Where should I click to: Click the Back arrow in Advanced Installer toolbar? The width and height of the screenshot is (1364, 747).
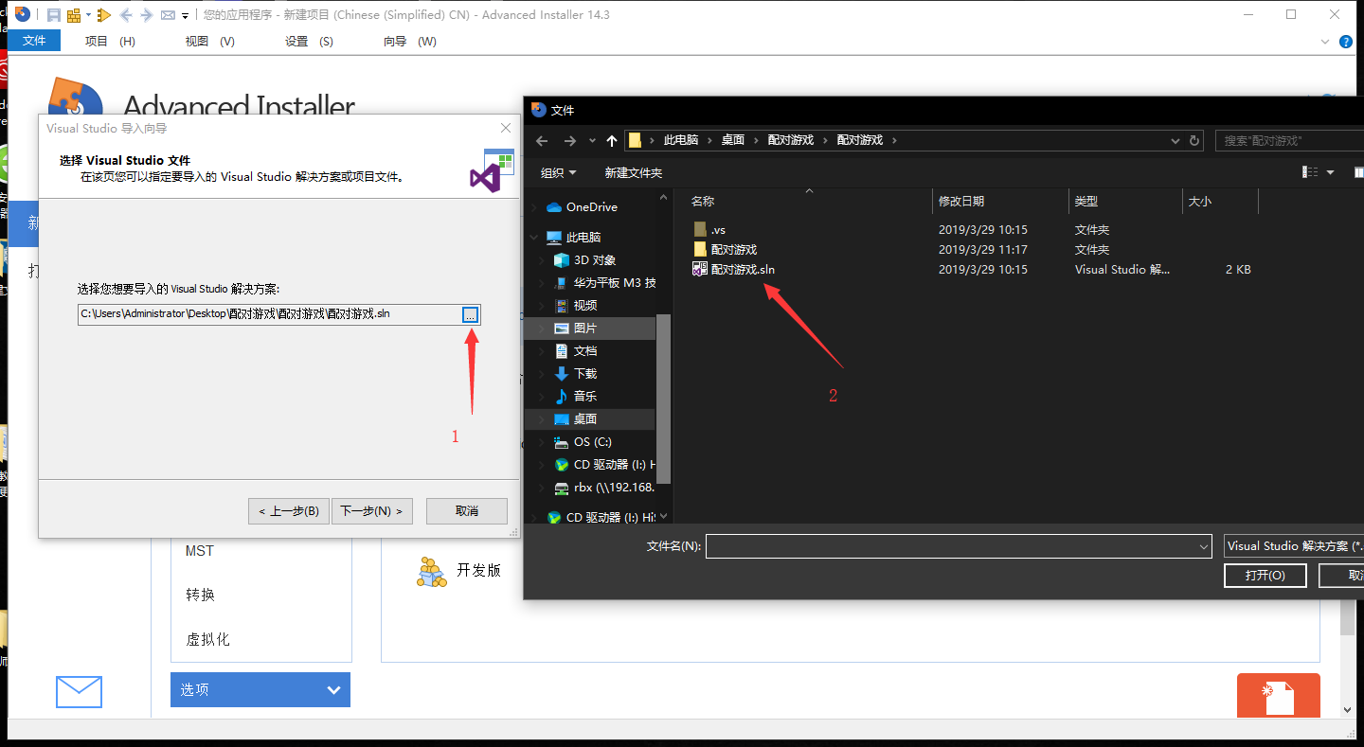[x=126, y=15]
